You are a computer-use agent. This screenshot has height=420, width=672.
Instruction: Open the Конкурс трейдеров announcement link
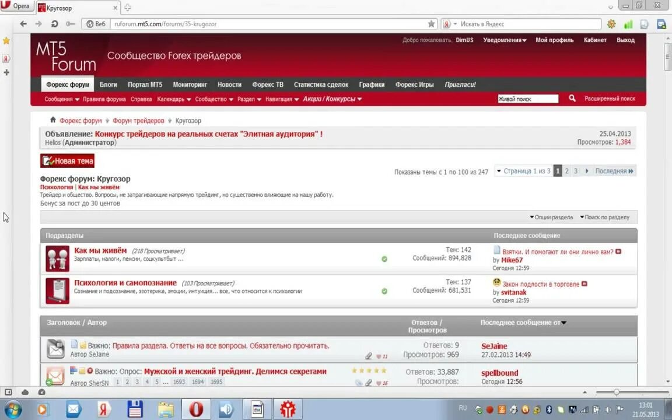pyautogui.click(x=209, y=134)
